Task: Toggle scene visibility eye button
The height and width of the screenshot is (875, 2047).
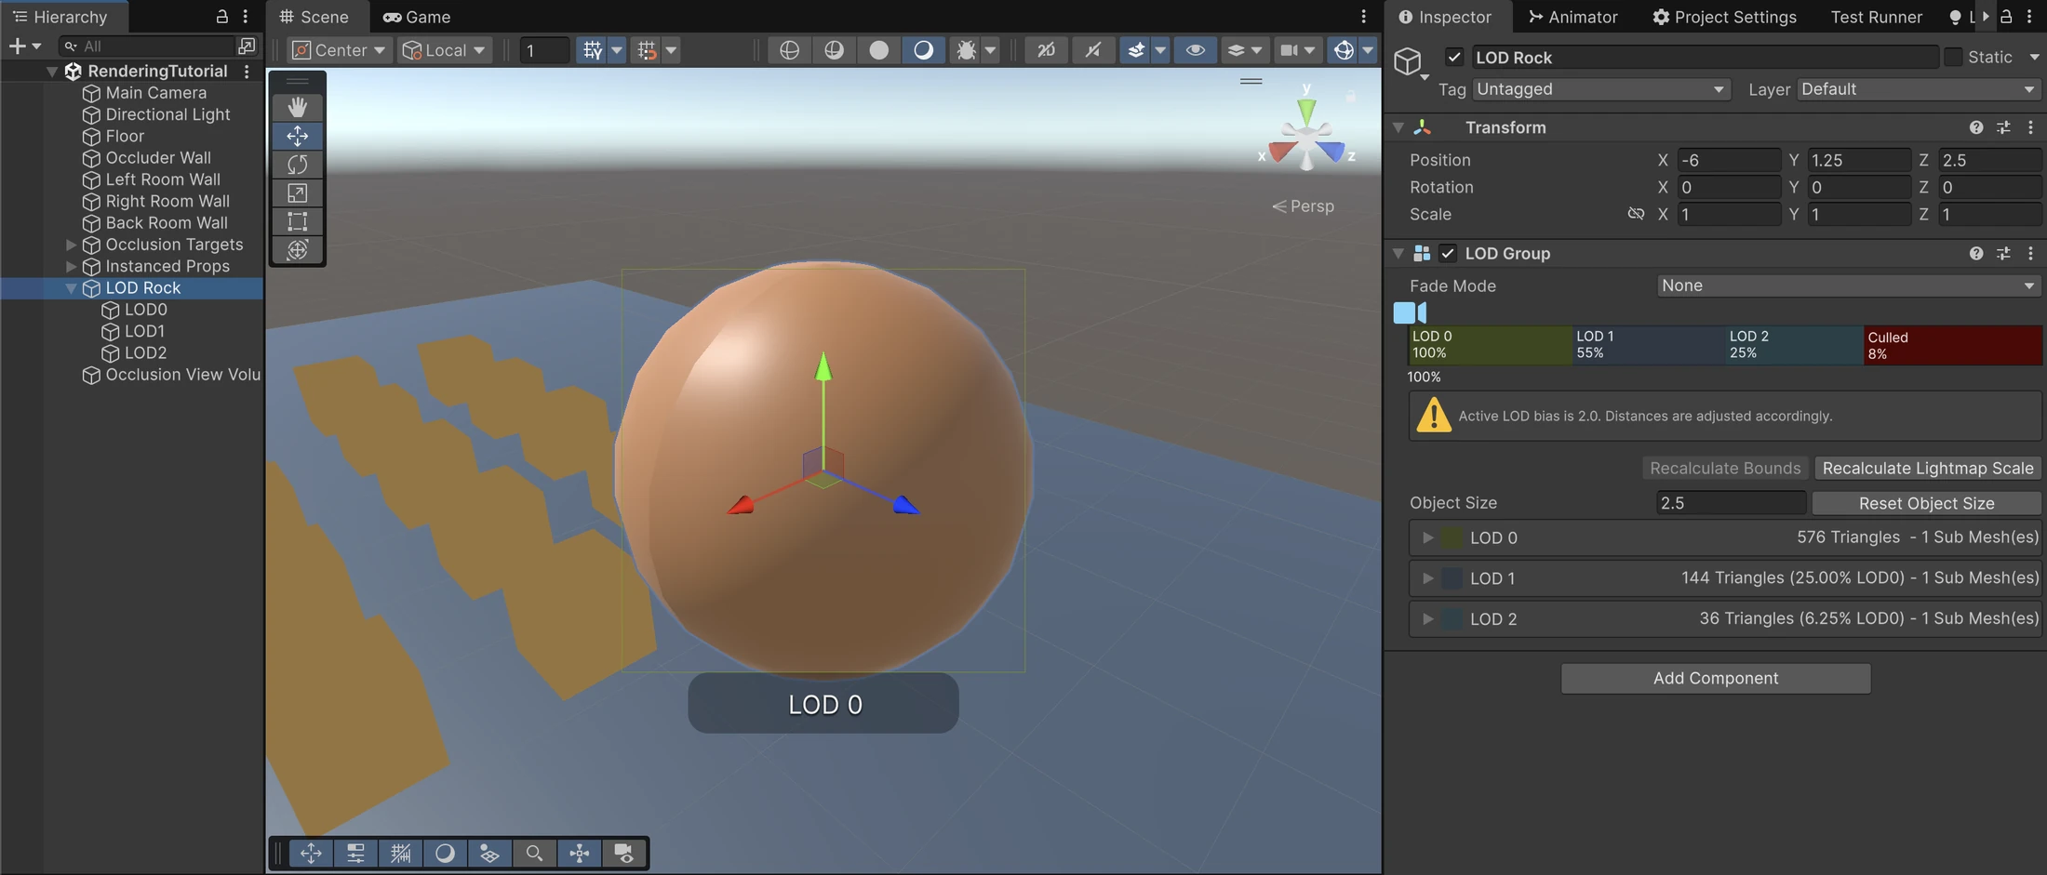Action: [x=1195, y=49]
